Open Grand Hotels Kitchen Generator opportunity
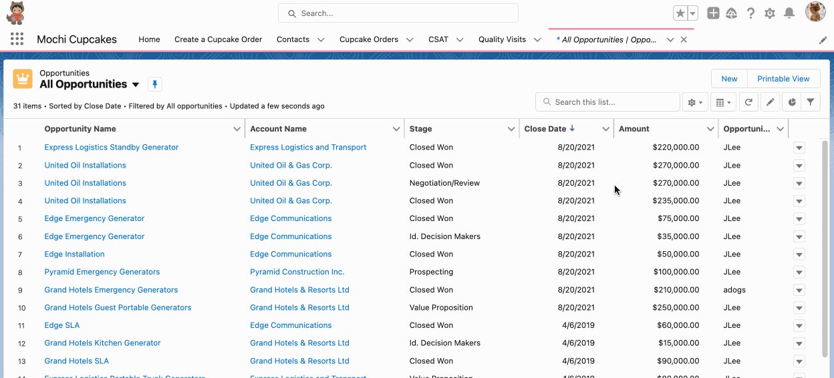Viewport: 834px width, 378px height. pos(102,343)
